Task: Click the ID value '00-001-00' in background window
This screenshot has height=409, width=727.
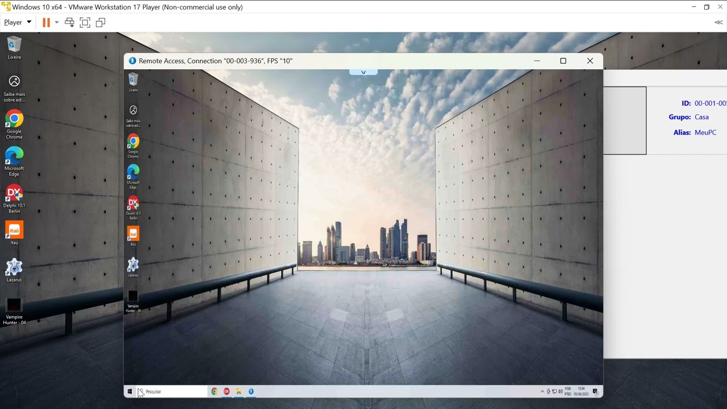Action: click(711, 103)
